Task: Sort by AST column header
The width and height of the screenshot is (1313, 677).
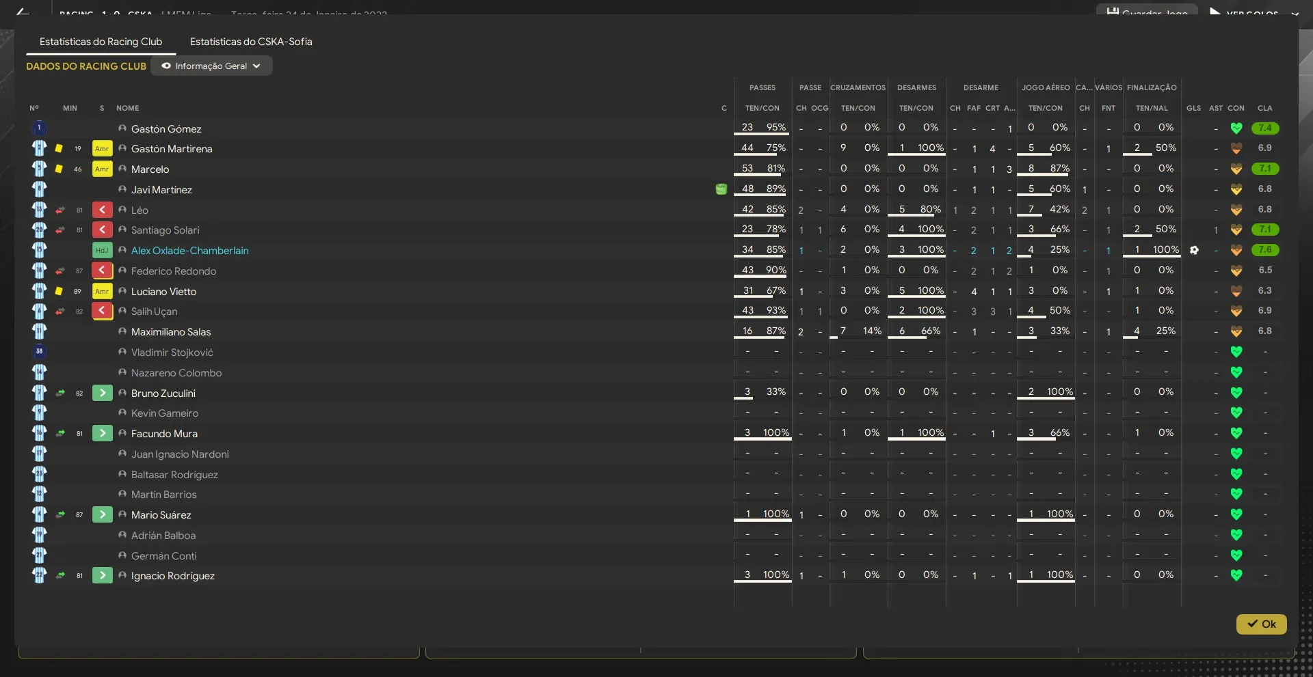Action: (x=1215, y=108)
